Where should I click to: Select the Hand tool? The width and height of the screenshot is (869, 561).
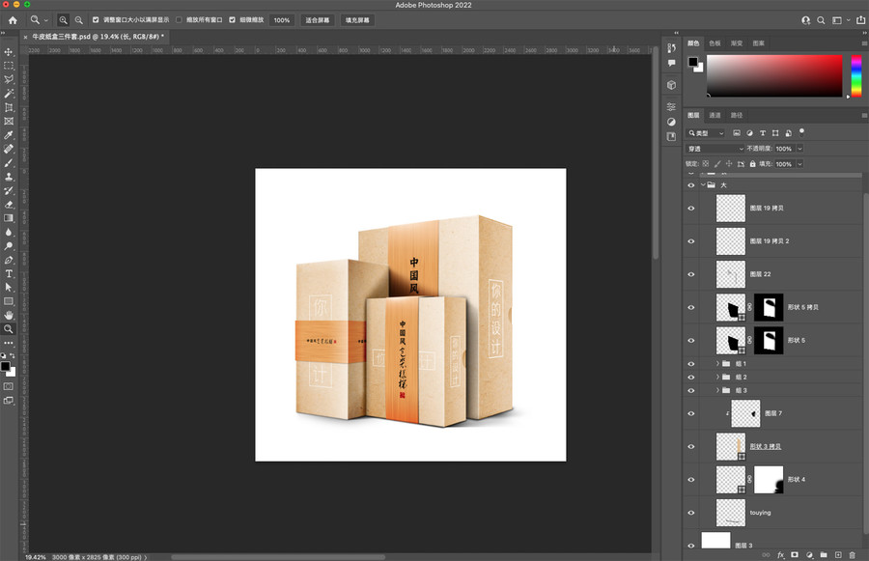pyautogui.click(x=9, y=316)
